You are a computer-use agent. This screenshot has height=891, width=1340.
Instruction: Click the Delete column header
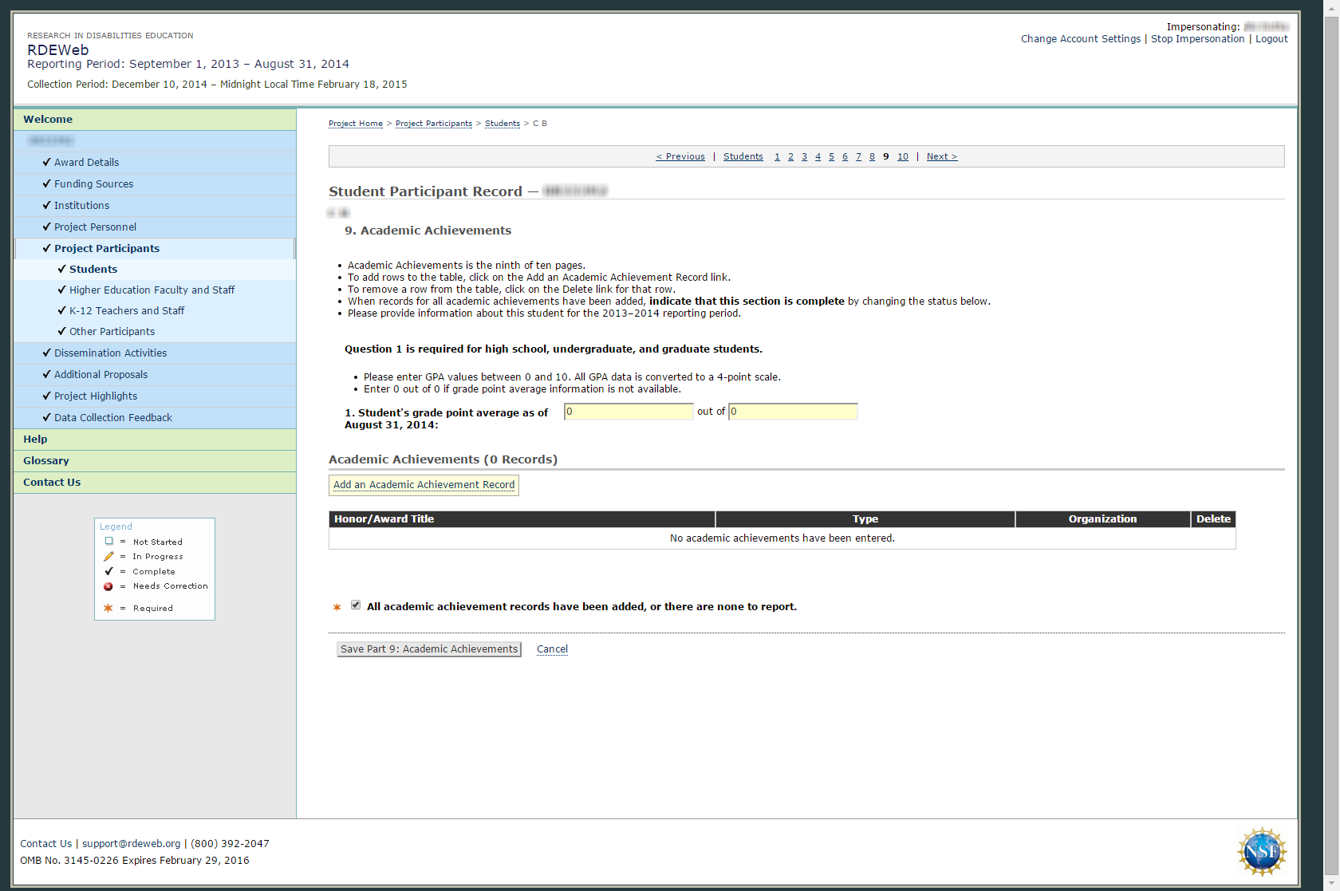[1213, 519]
